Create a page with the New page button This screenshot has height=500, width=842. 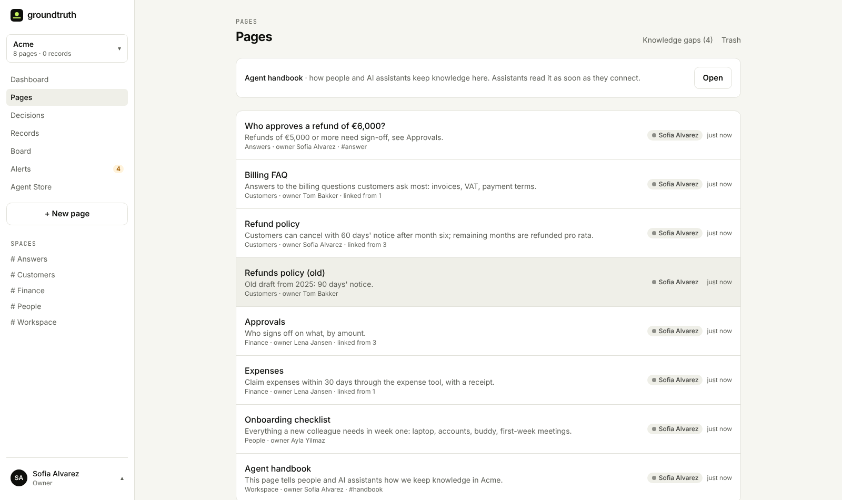click(x=67, y=214)
